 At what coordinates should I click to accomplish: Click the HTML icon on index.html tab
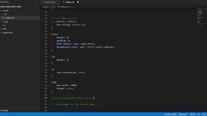(43, 2)
